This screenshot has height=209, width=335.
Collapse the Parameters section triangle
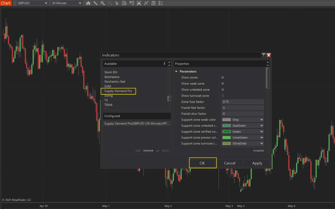(176, 72)
